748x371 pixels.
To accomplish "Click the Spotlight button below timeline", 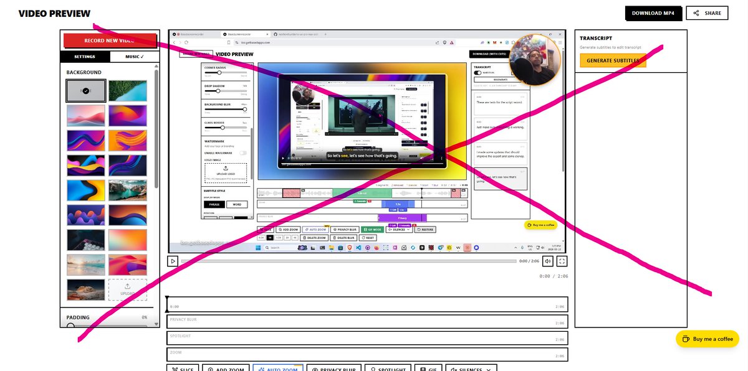I will (388, 368).
